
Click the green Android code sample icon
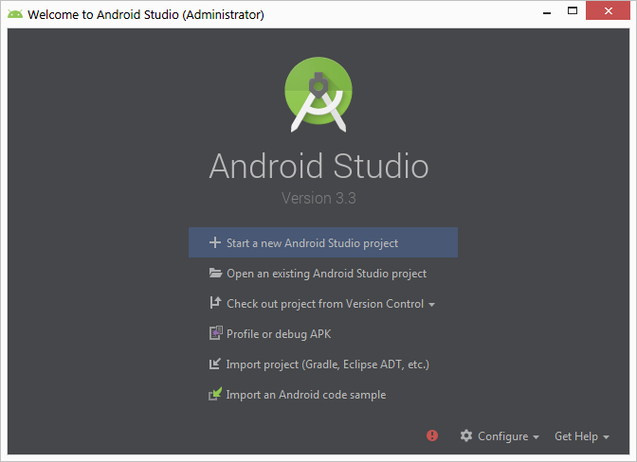tap(215, 395)
